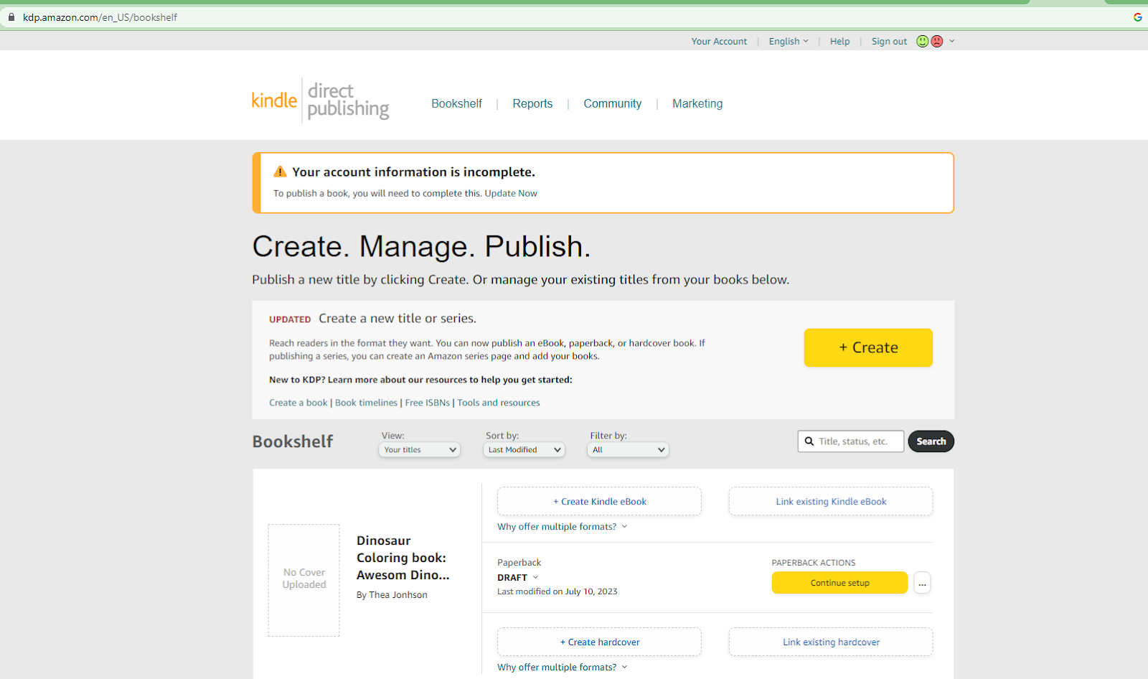
Task: Click the 'Create. Manage. Publish.' heading
Action: 422,247
